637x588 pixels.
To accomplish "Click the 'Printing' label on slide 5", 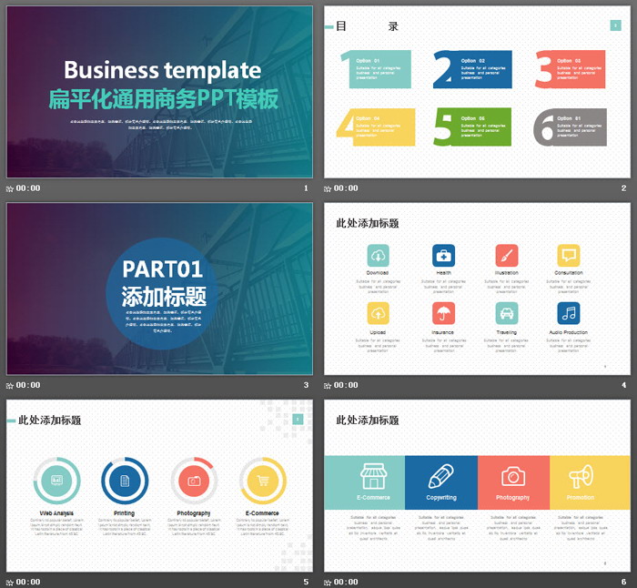I will pos(125,513).
